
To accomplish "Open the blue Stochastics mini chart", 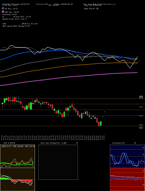I will pos(127,156).
